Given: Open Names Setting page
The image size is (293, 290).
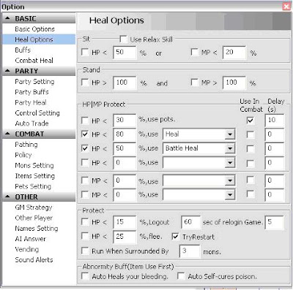Looking at the screenshot, I should click(37, 228).
